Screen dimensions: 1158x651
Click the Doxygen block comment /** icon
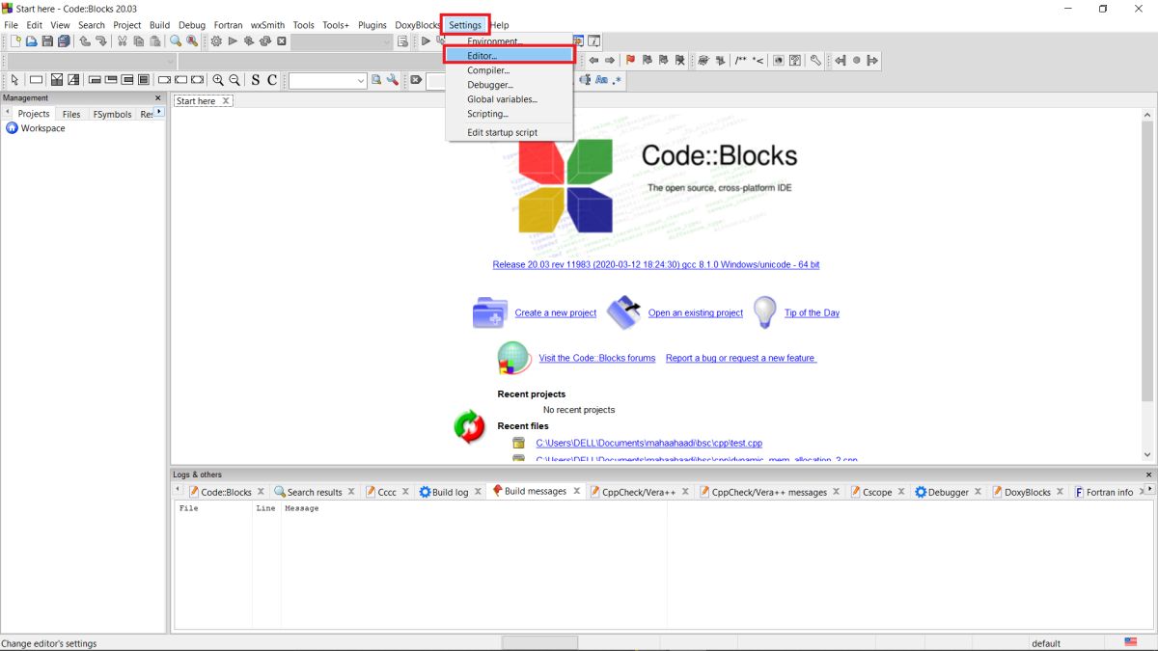pyautogui.click(x=741, y=60)
